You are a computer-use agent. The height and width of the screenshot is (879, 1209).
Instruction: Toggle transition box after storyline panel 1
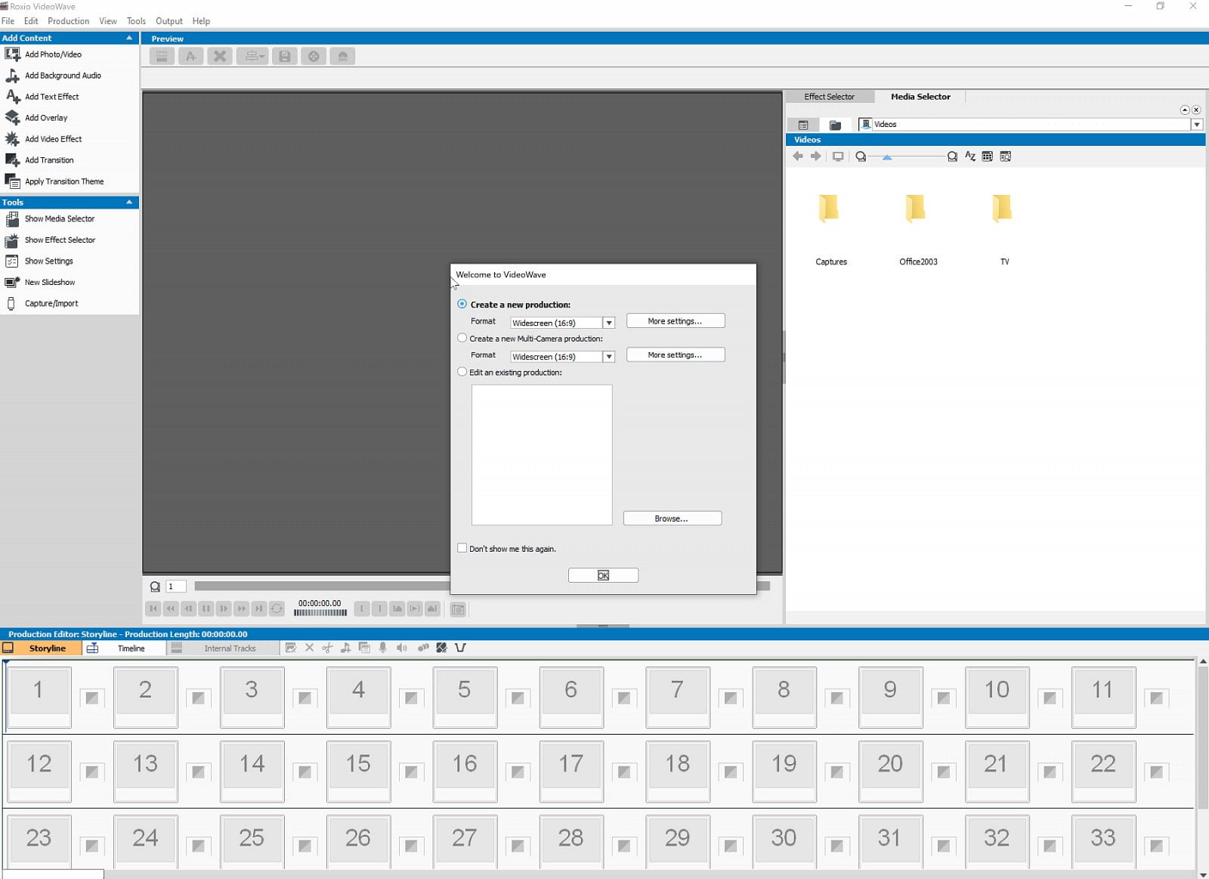coord(91,698)
